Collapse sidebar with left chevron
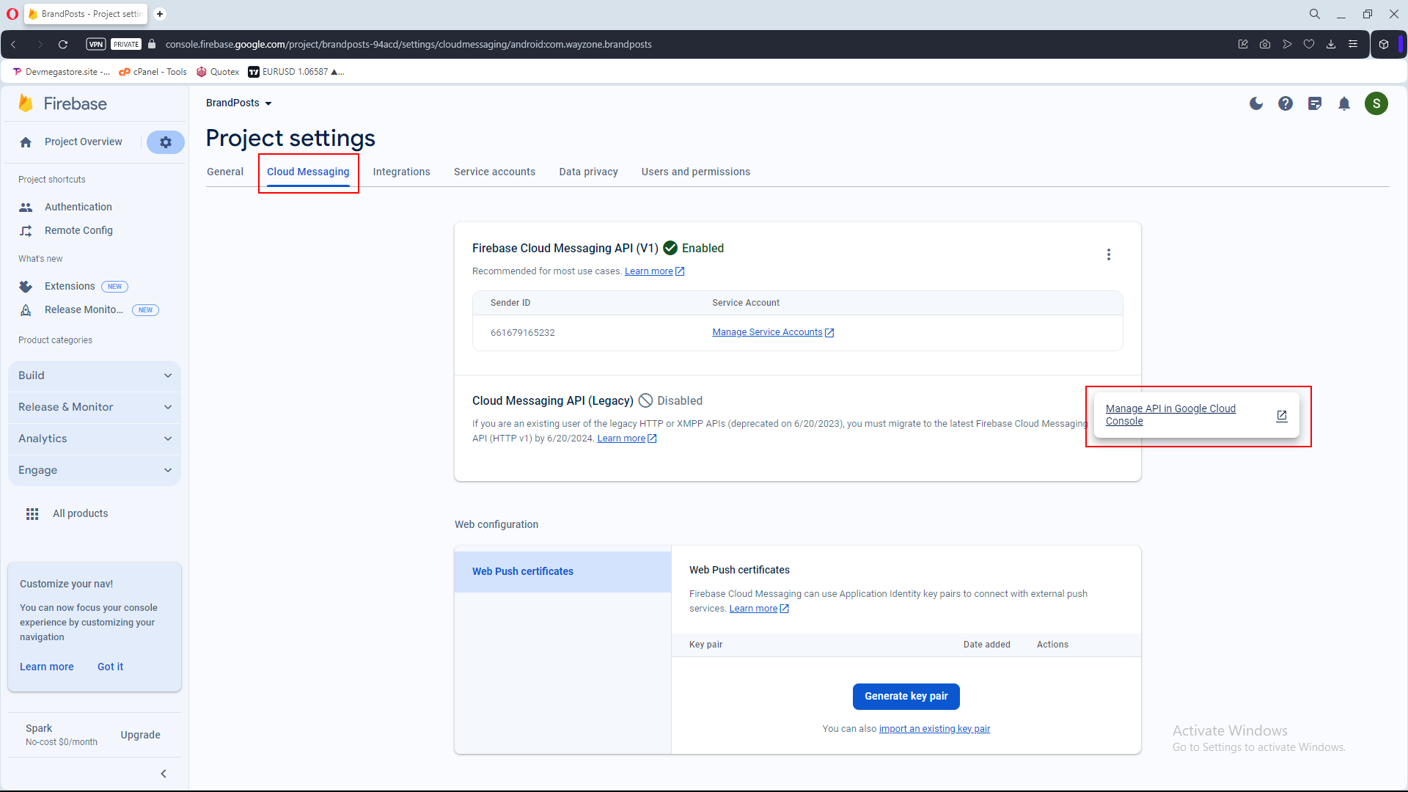The width and height of the screenshot is (1408, 792). click(164, 774)
